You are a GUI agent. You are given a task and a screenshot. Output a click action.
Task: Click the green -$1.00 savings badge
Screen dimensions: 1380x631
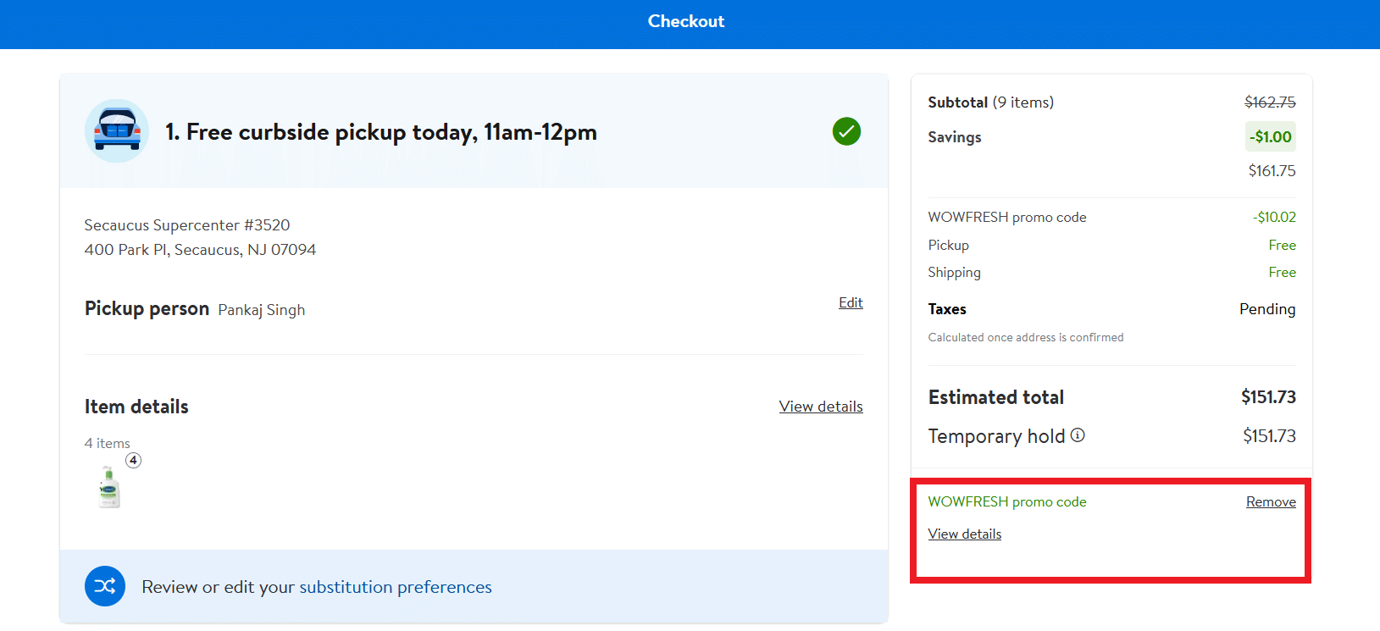pos(1270,137)
